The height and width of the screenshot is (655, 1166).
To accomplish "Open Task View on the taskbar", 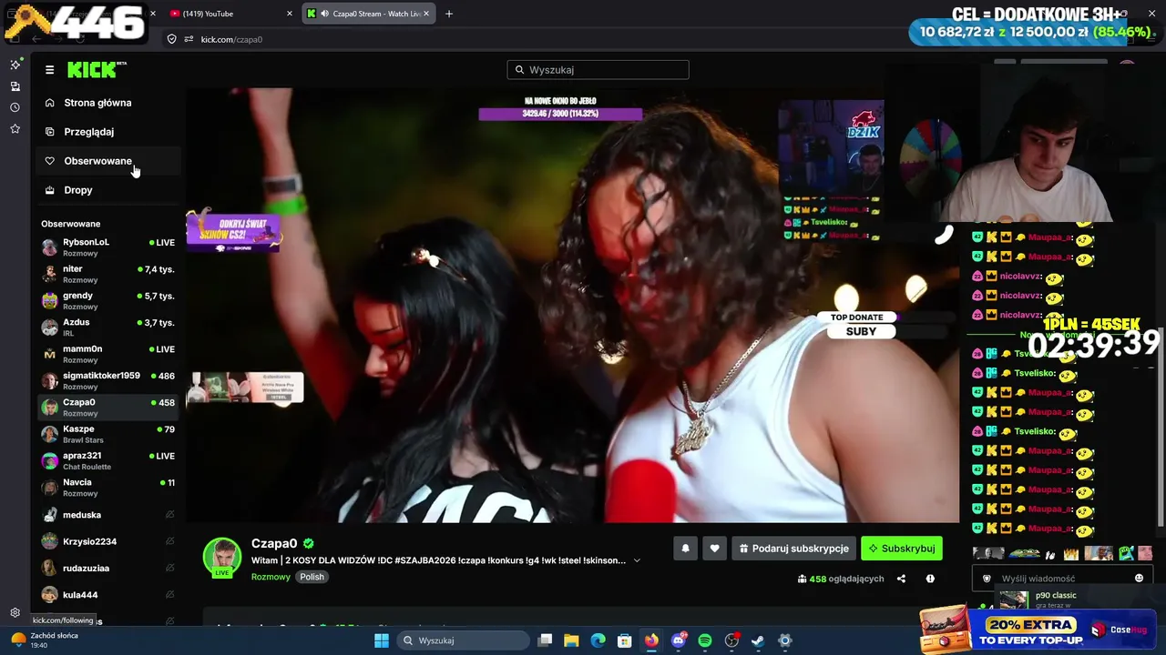I will click(x=545, y=640).
